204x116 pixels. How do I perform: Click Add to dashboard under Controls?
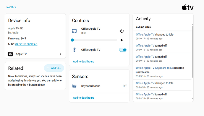84,61
